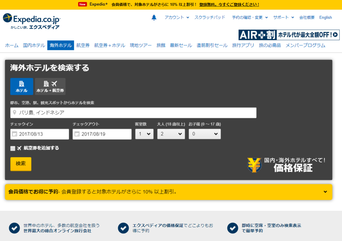Expand the 予約の確認・変更 menu
Image resolution: width=342 pixels, height=241 pixels.
click(x=250, y=17)
